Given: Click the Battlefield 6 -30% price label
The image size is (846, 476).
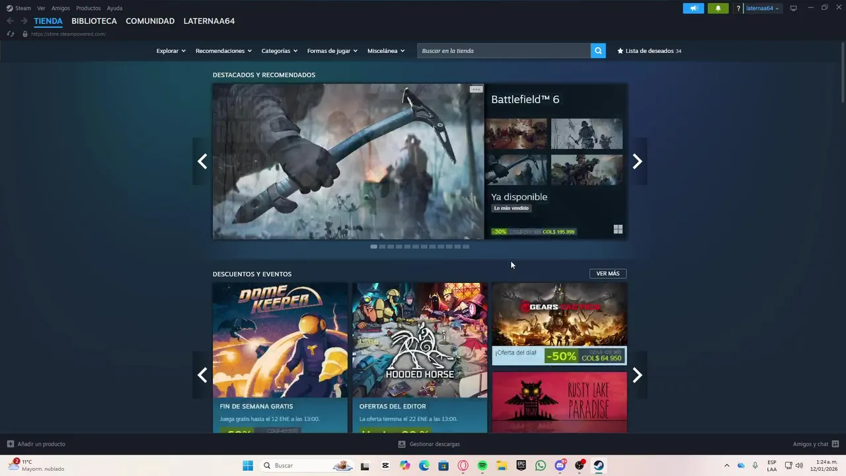Looking at the screenshot, I should (533, 231).
